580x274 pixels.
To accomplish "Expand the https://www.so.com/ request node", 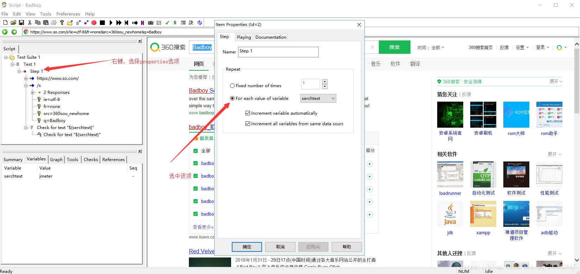I will click(26, 78).
